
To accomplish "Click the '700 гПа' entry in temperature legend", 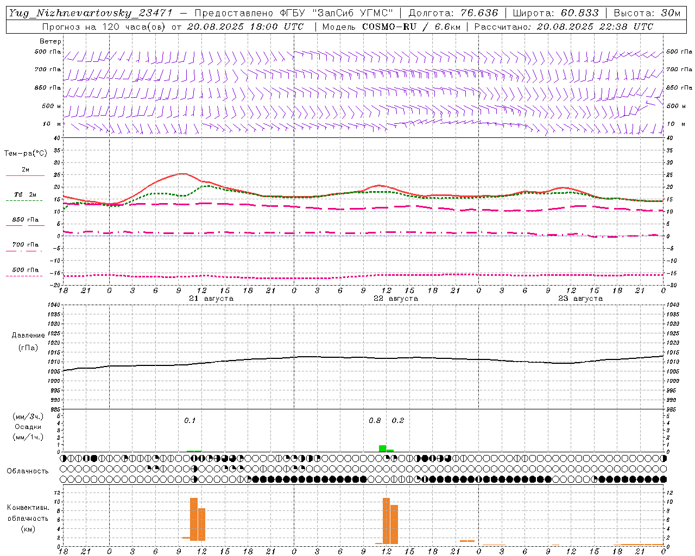I will point(26,245).
